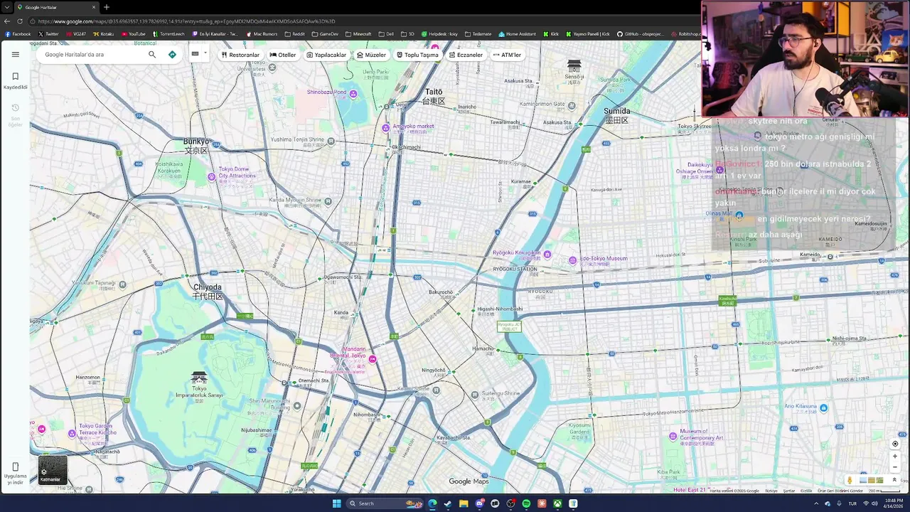Image resolution: width=910 pixels, height=512 pixels.
Task: Click the taskbar Search box
Action: tap(384, 503)
